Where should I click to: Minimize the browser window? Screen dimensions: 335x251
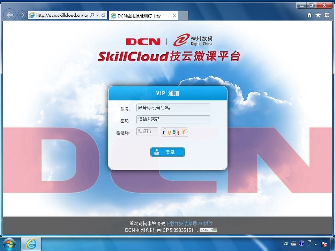pyautogui.click(x=302, y=5)
